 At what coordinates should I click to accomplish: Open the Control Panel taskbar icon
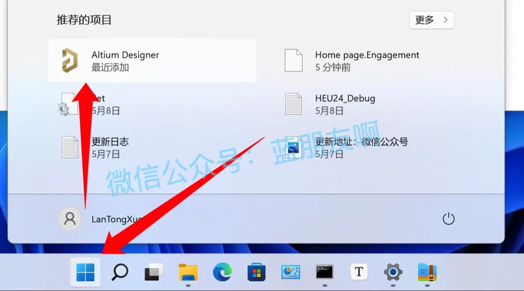tap(291, 272)
